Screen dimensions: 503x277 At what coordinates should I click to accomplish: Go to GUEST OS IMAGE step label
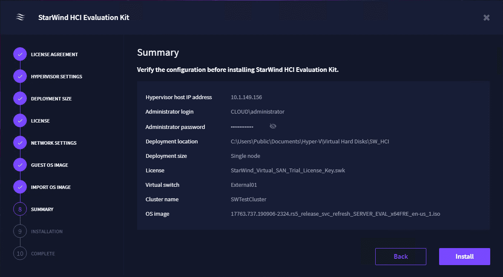click(50, 165)
